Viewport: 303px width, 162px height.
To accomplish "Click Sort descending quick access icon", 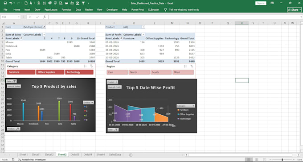I will [x=45, y=3].
